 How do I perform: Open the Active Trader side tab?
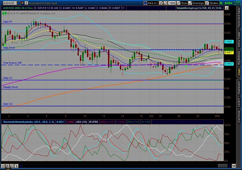point(239,39)
